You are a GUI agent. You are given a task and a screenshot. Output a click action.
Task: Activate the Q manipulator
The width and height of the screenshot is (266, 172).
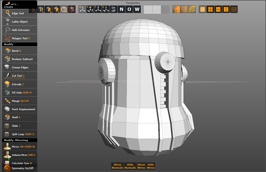106,9
